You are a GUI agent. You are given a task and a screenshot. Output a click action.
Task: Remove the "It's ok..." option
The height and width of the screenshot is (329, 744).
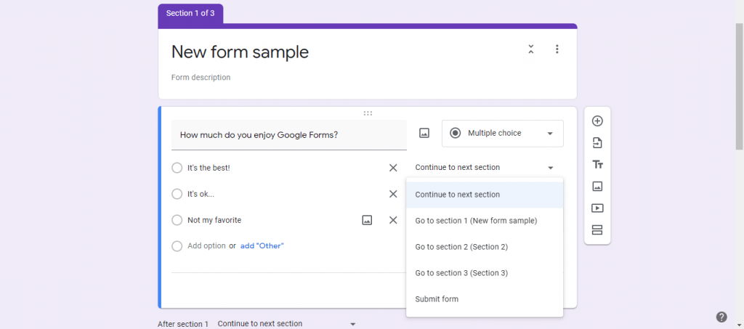(x=393, y=194)
